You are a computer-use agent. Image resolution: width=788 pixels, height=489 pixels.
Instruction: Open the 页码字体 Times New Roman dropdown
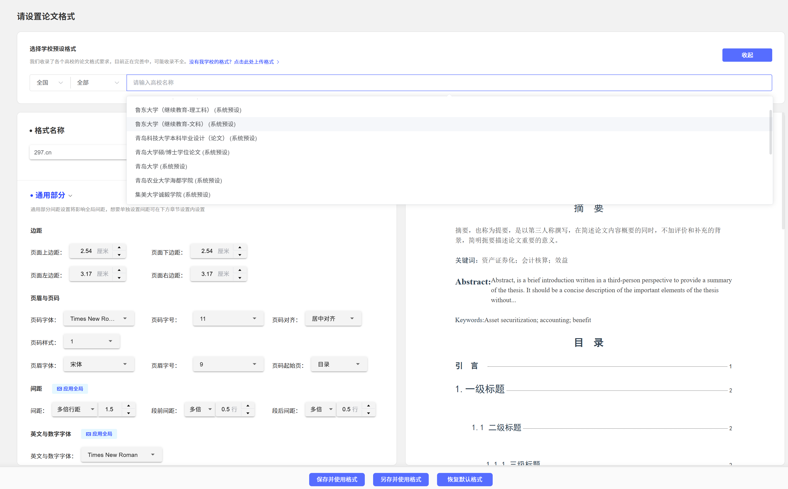click(x=99, y=319)
